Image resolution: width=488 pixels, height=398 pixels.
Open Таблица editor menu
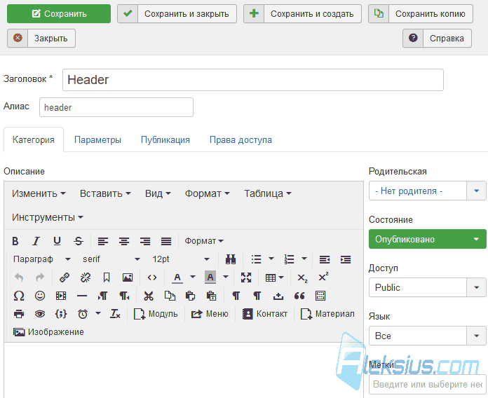[x=268, y=193]
